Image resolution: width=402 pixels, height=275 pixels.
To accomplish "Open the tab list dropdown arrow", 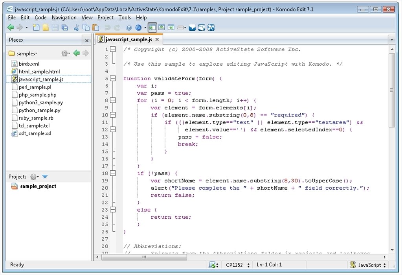I will pos(391,40).
